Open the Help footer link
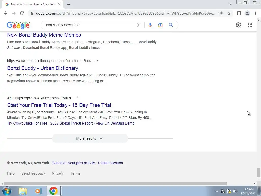 tap(11, 173)
